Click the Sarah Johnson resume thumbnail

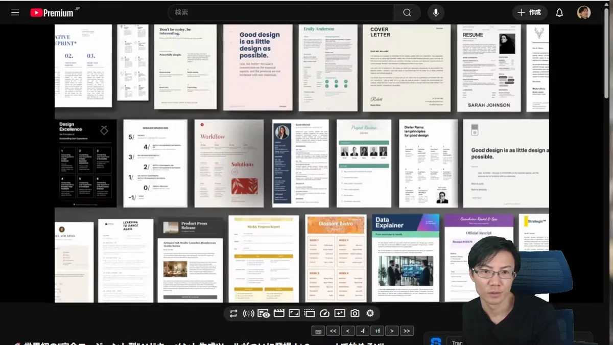[x=489, y=67]
